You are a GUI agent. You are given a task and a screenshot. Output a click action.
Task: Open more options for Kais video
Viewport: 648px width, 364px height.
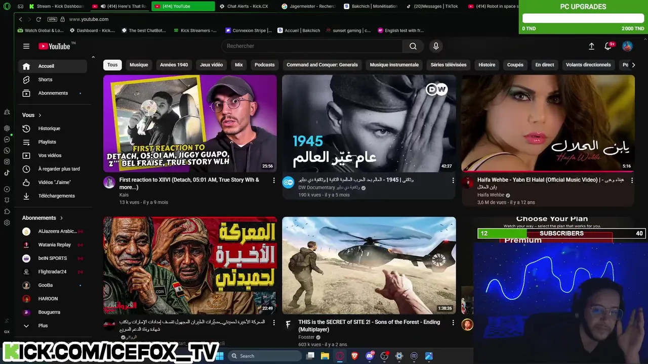(274, 180)
